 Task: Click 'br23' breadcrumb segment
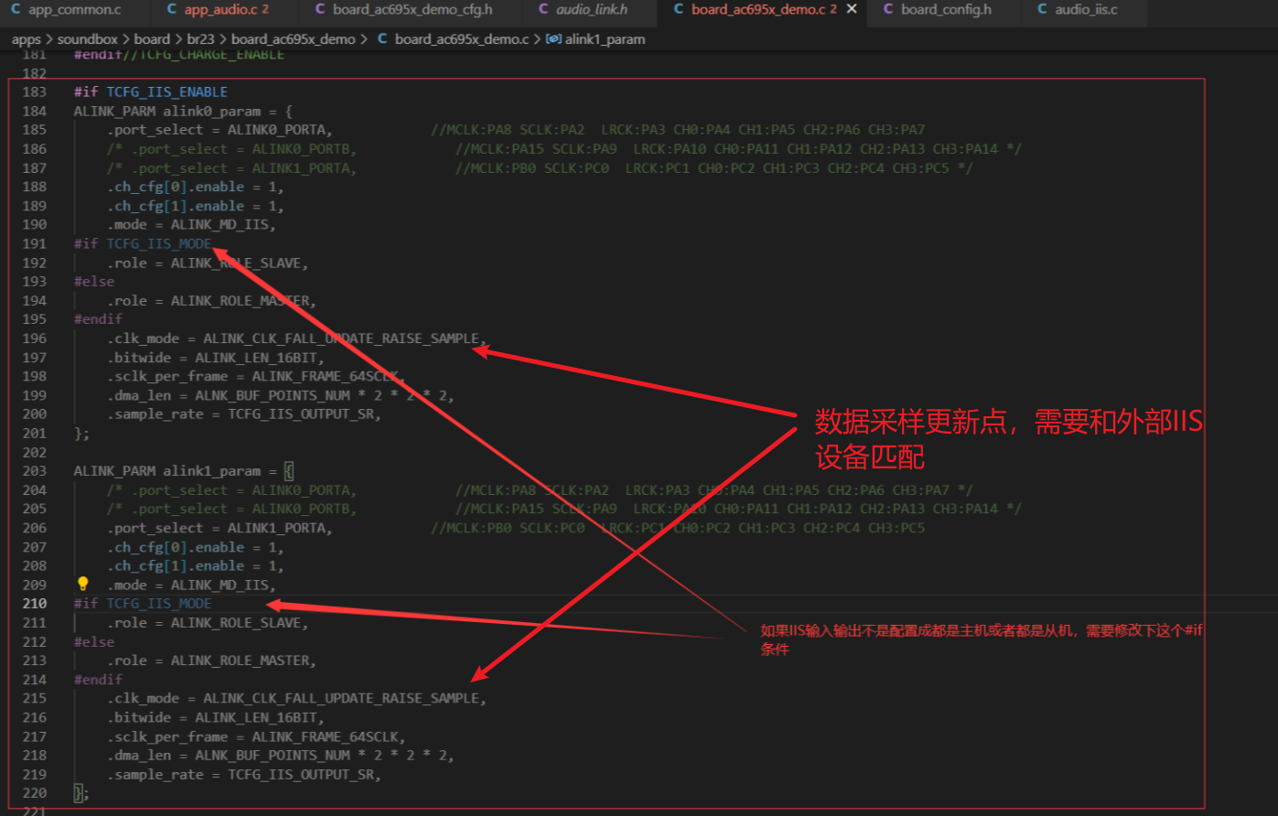[200, 39]
